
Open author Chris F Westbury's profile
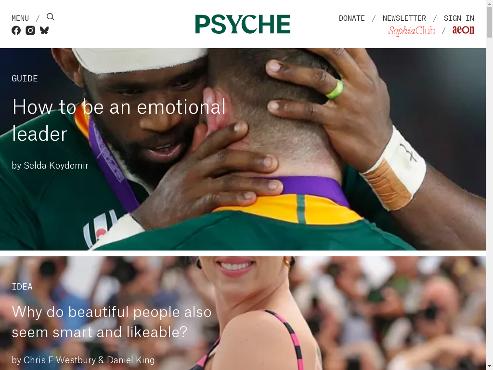coord(59,360)
